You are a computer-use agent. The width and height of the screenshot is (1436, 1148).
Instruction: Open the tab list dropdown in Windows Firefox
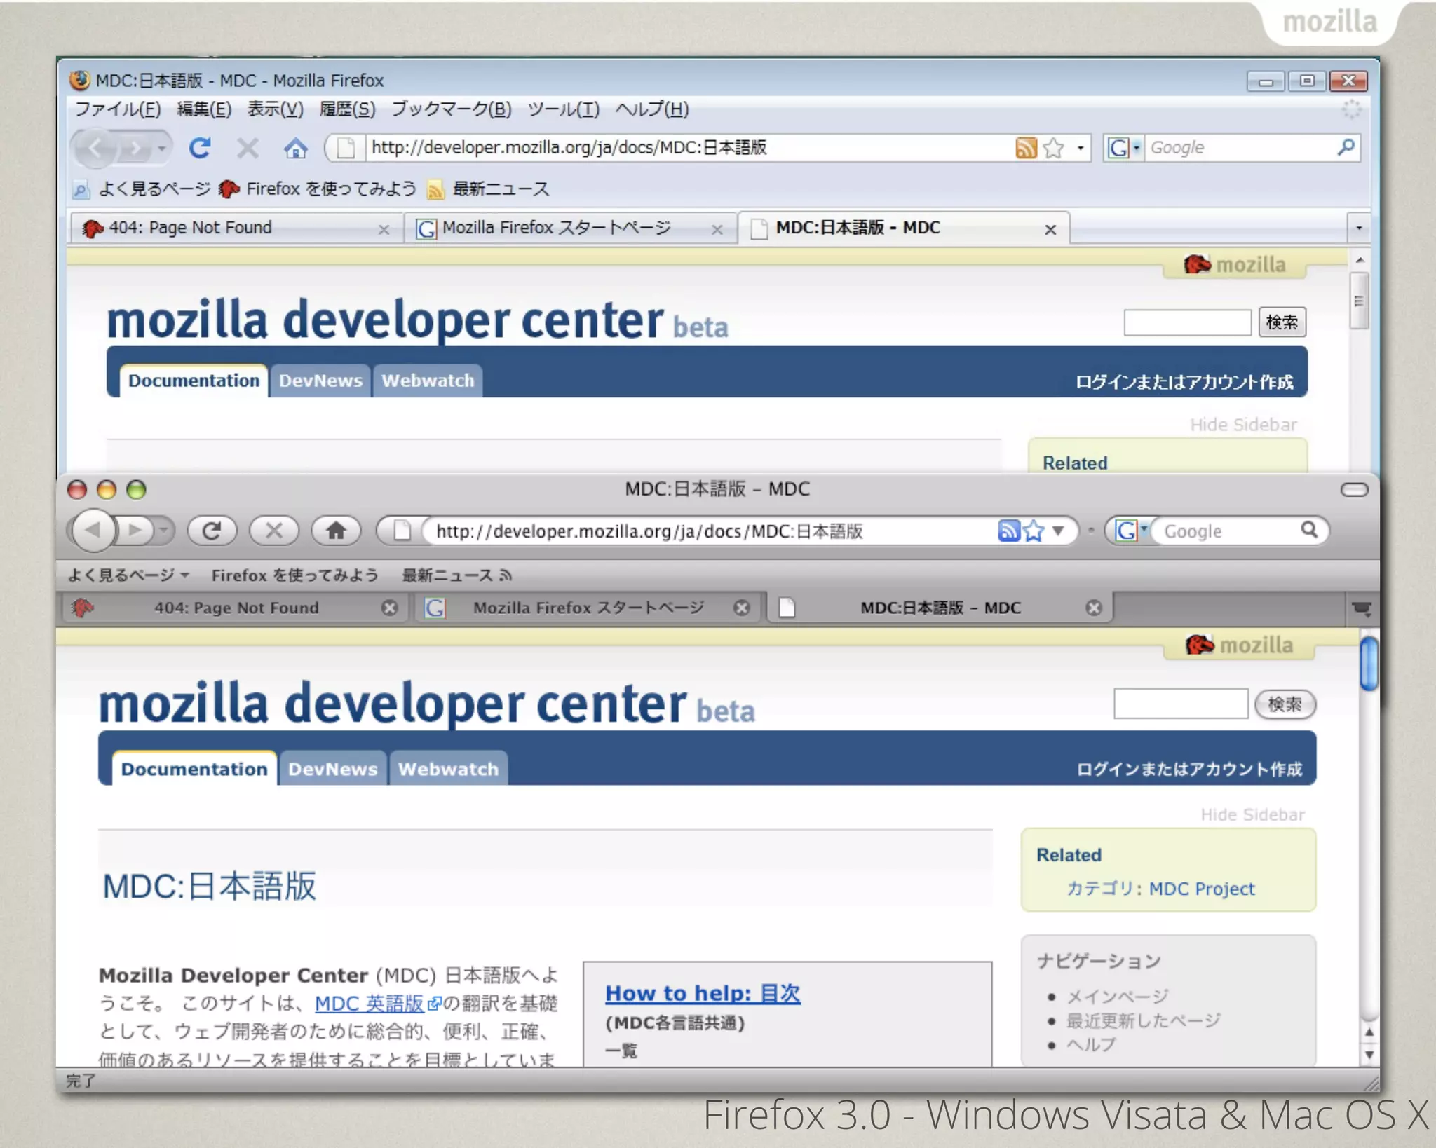tap(1359, 228)
